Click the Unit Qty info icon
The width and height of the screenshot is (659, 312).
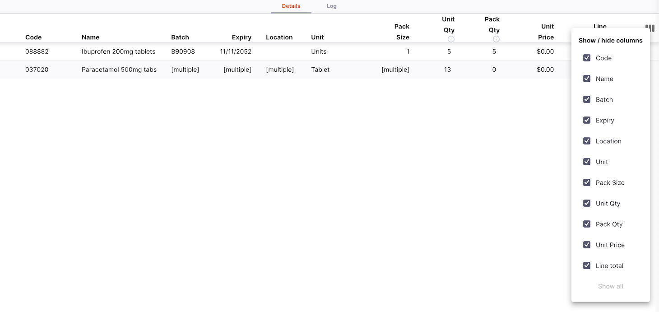[x=451, y=39]
